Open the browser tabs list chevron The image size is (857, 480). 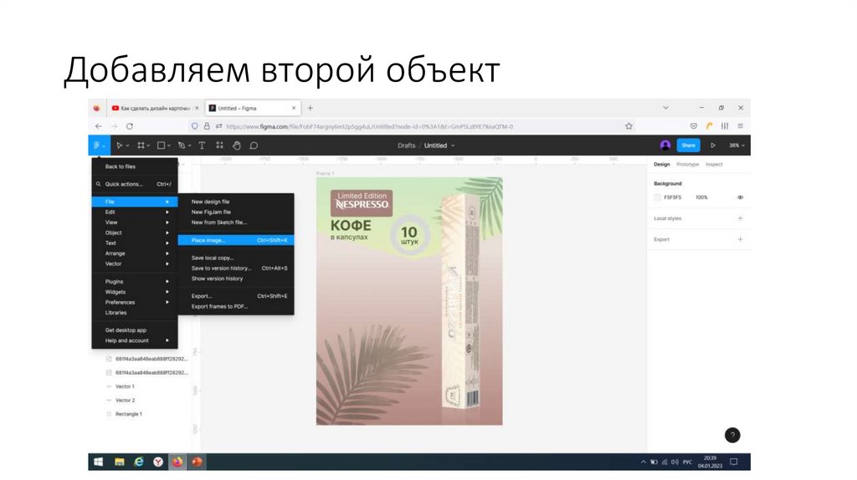(665, 108)
